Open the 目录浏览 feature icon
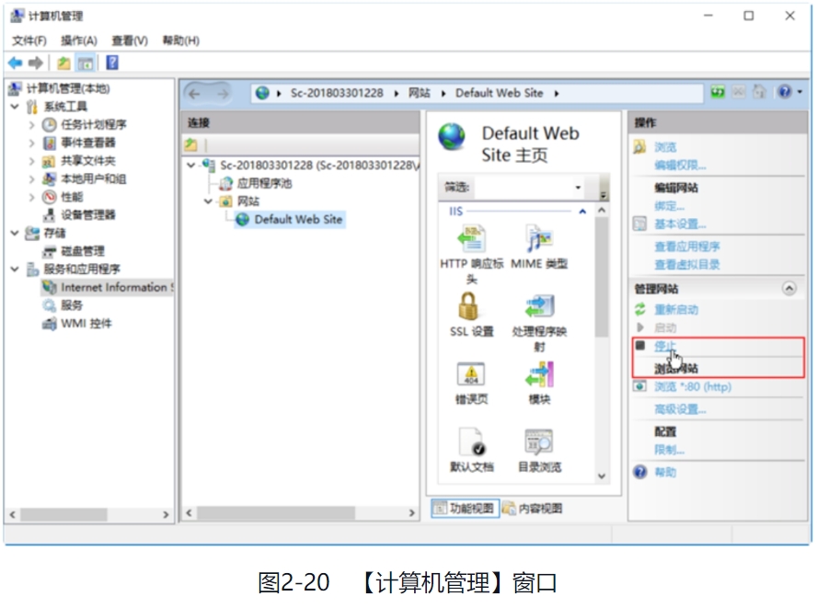The image size is (817, 608). tap(538, 442)
